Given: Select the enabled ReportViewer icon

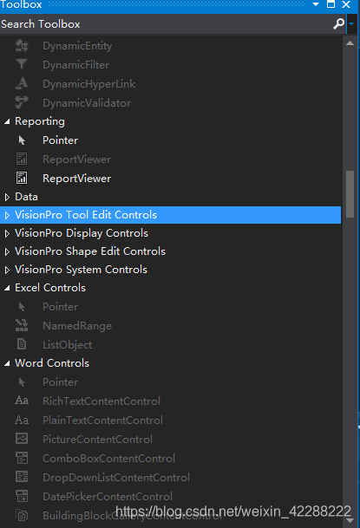Looking at the screenshot, I should point(22,178).
